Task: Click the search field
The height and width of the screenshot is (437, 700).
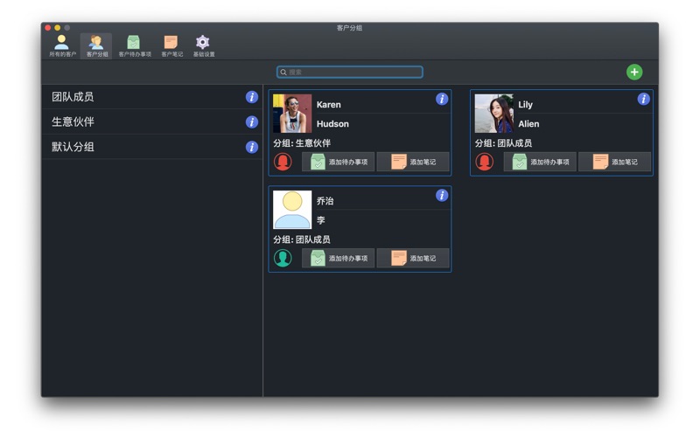Action: 350,72
